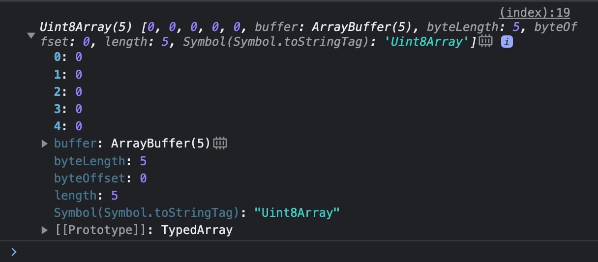This screenshot has height=262, width=598.
Task: Click the blue info icon
Action: pos(507,42)
